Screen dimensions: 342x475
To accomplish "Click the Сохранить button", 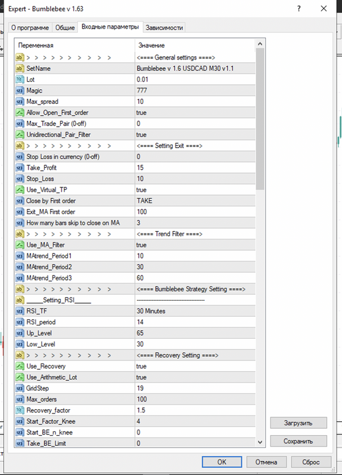I will coord(298,441).
